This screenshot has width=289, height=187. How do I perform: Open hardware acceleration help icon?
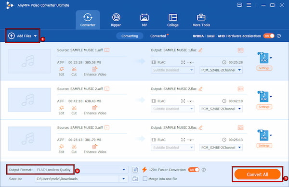click(x=279, y=36)
